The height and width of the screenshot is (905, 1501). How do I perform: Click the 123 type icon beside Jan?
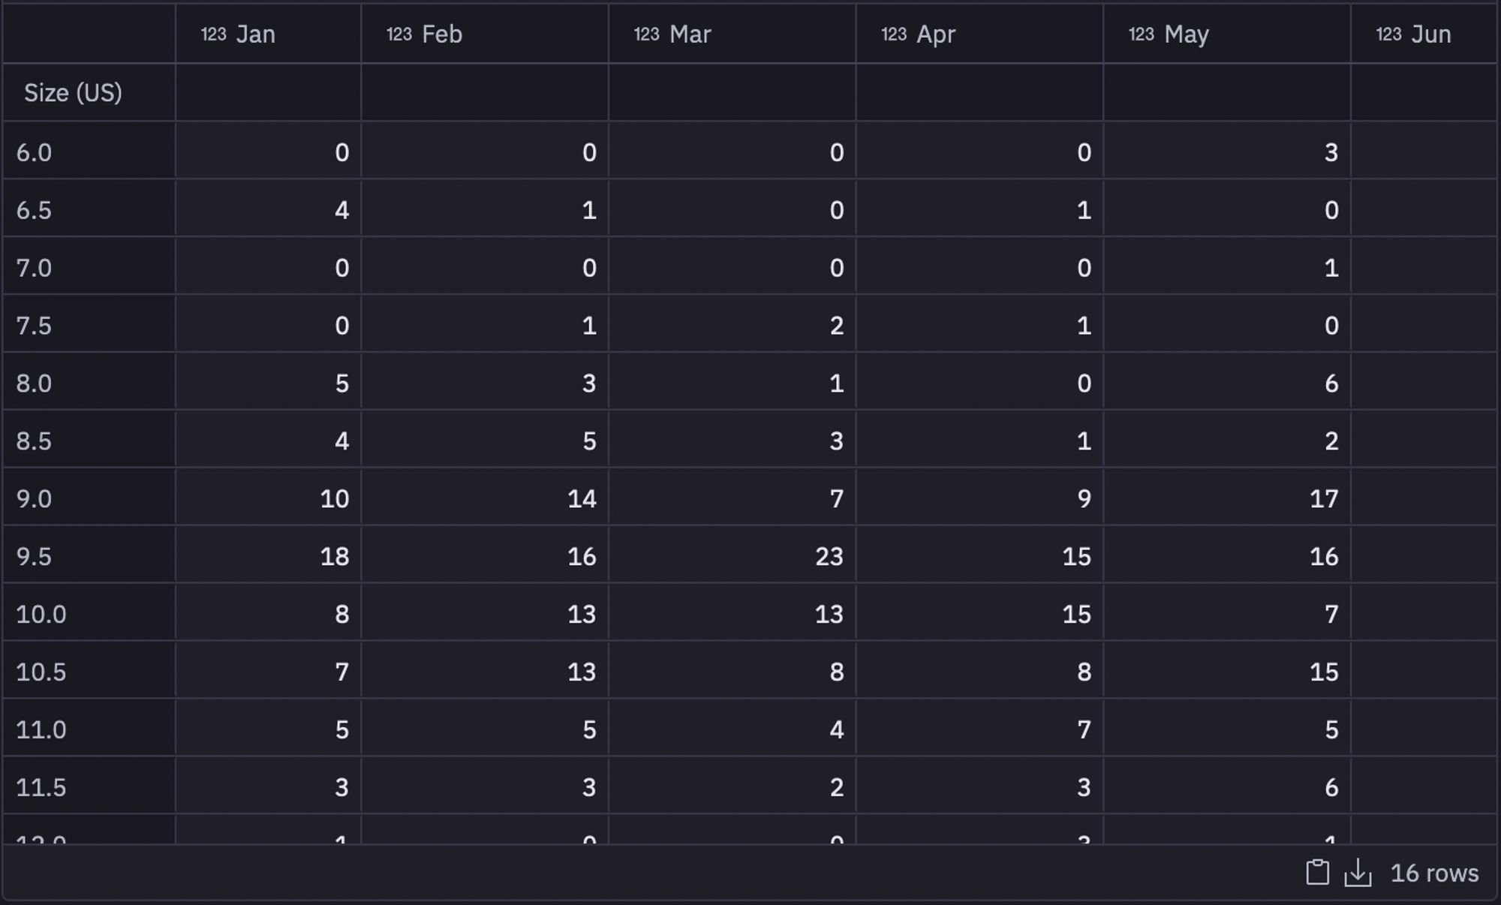213,34
